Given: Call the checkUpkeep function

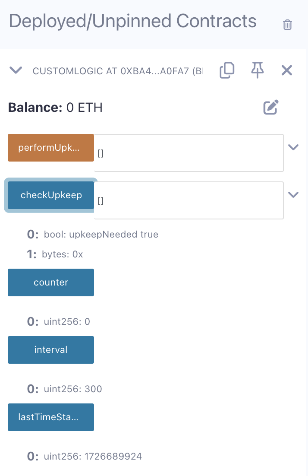Looking at the screenshot, I should pos(51,195).
